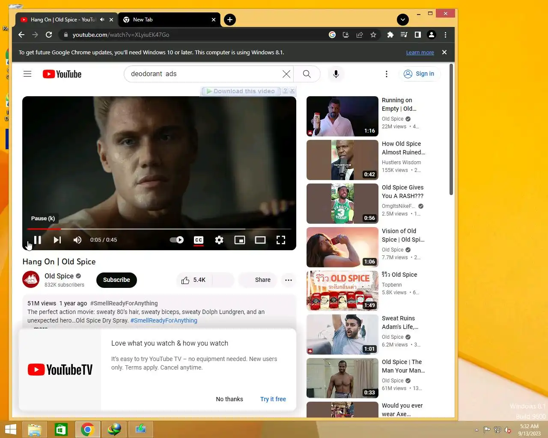Open more actions ellipsis below video
The width and height of the screenshot is (548, 438).
(289, 280)
